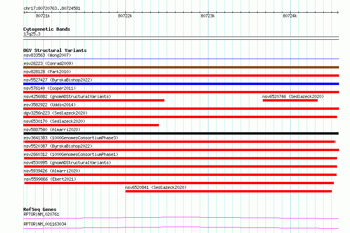Select the black nsv5887540 variant bar
This screenshot has width=350, height=233.
(181, 133)
